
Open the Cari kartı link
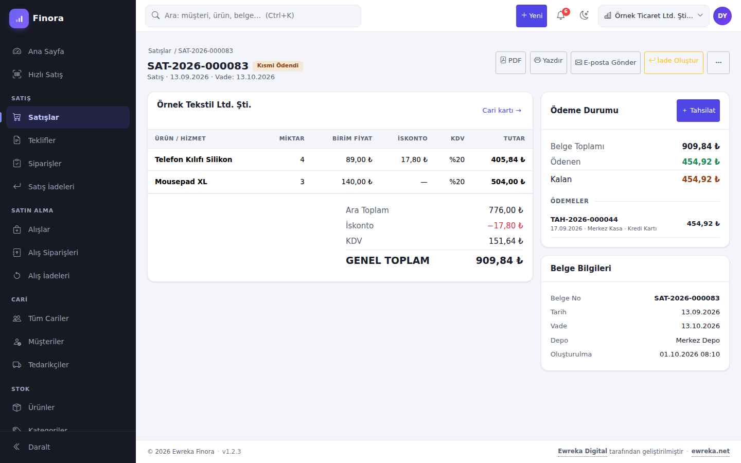click(x=502, y=111)
